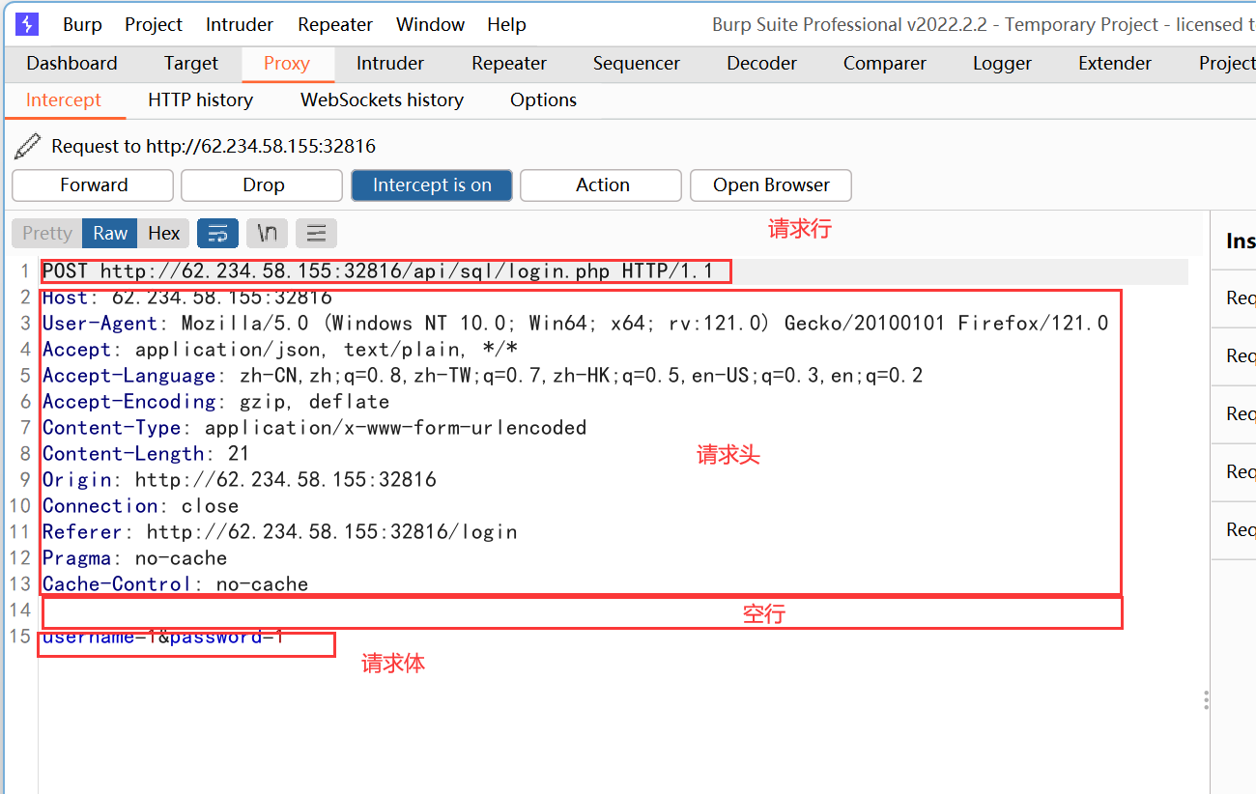Open the Comparer tab

pyautogui.click(x=885, y=64)
